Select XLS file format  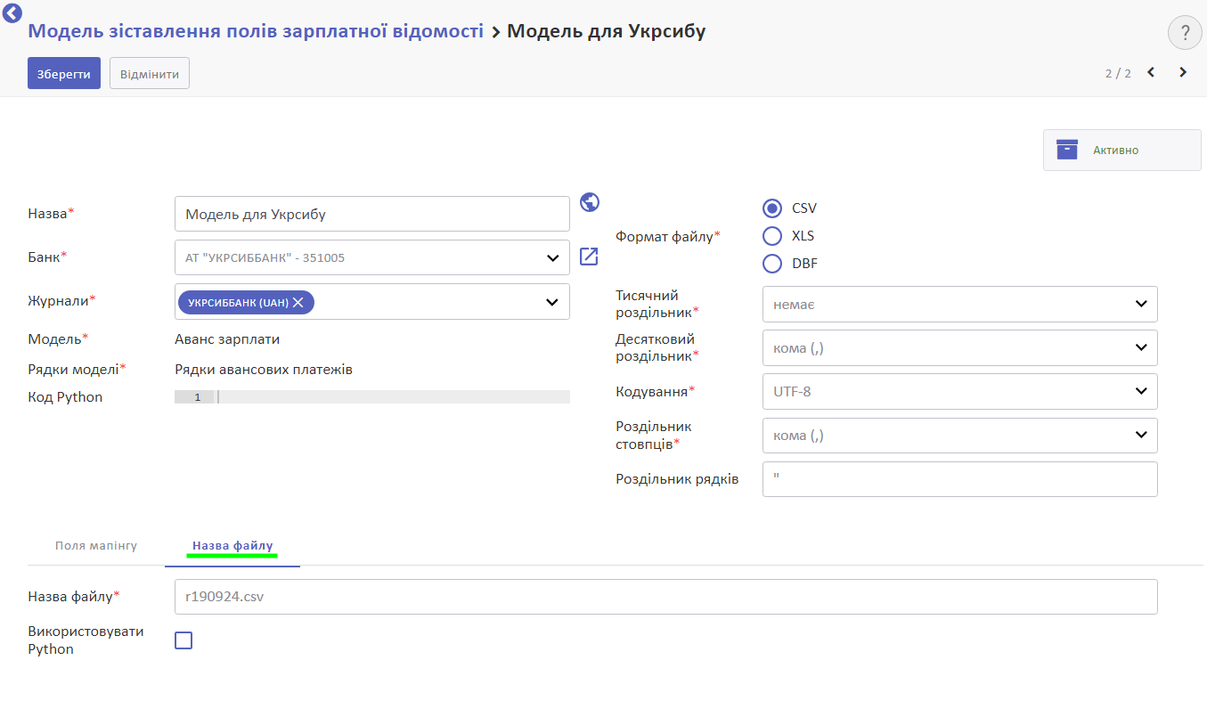(x=772, y=236)
